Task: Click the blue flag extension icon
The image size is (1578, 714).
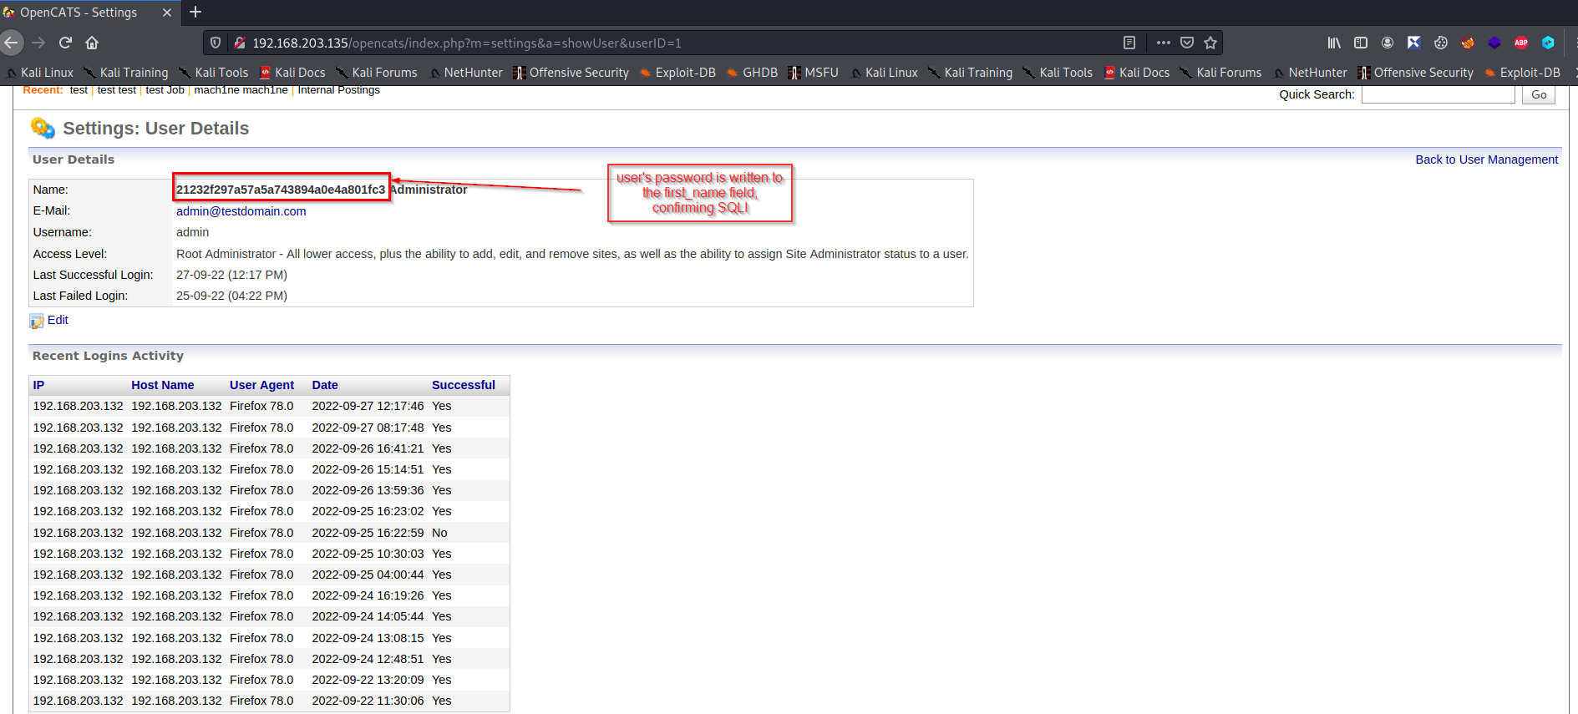Action: point(1414,43)
